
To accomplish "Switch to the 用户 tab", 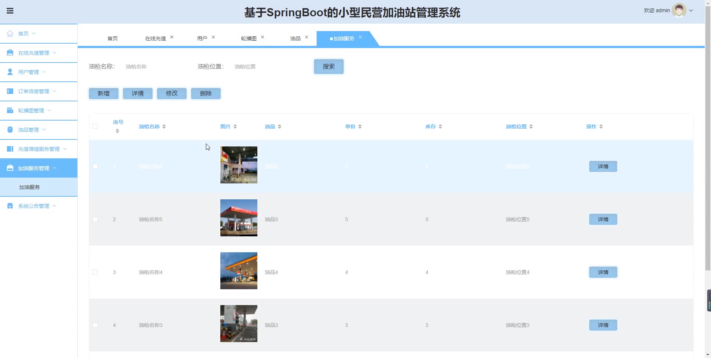I will 202,38.
